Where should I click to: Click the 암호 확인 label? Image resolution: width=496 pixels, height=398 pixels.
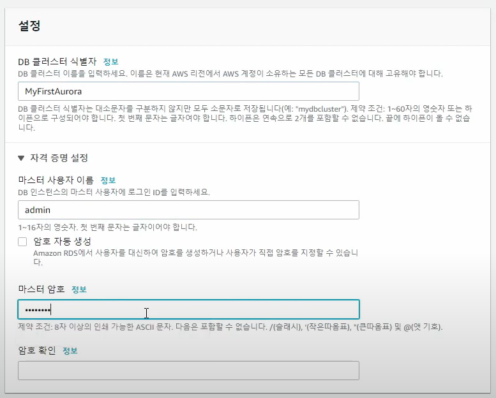click(37, 350)
